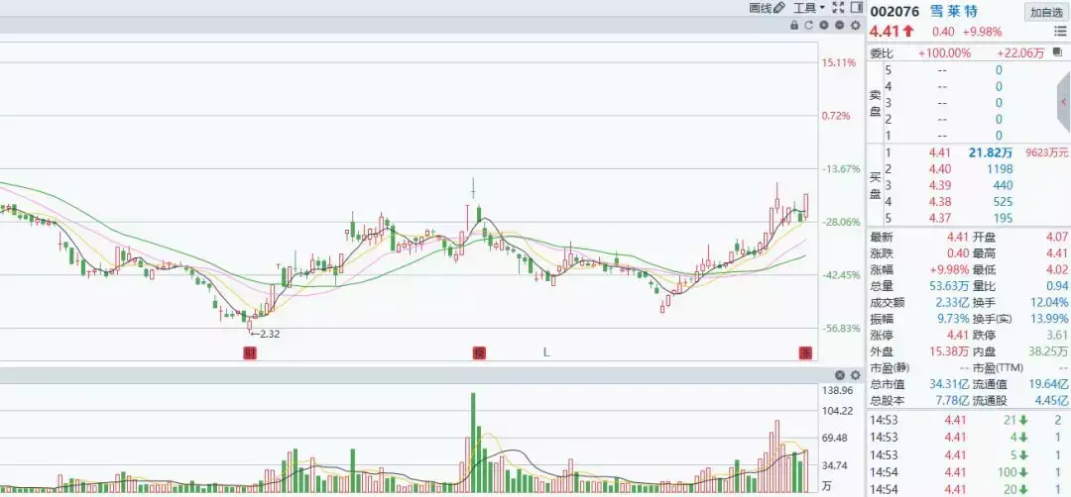Click the 涨 marker at chart end
1071x497 pixels.
(806, 352)
